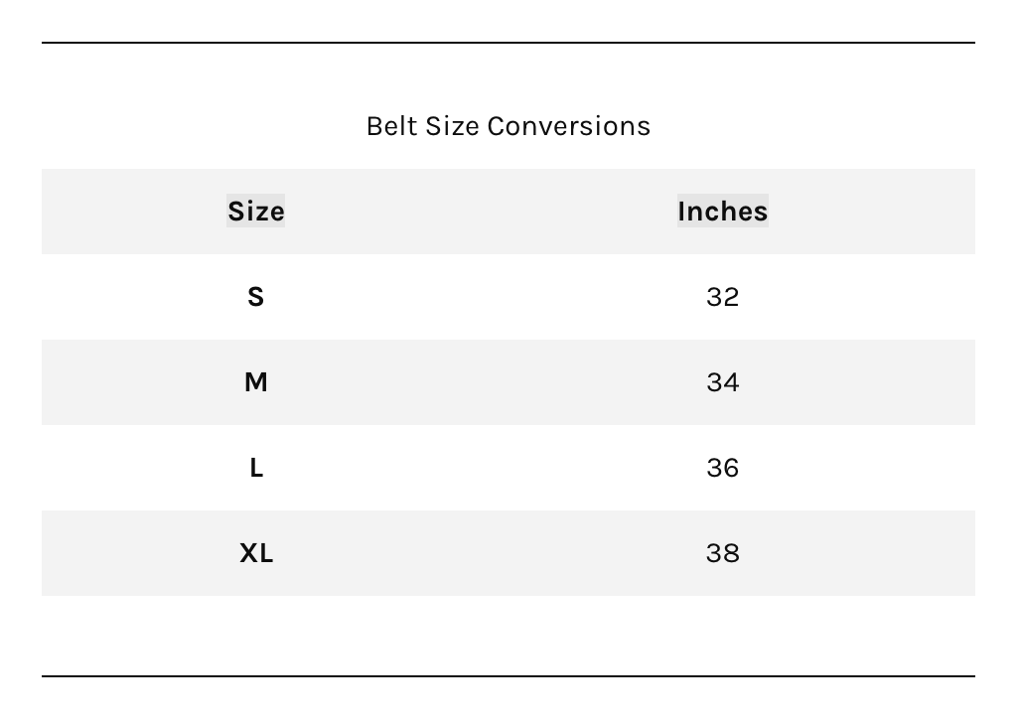Click the XL size cell

tap(256, 553)
